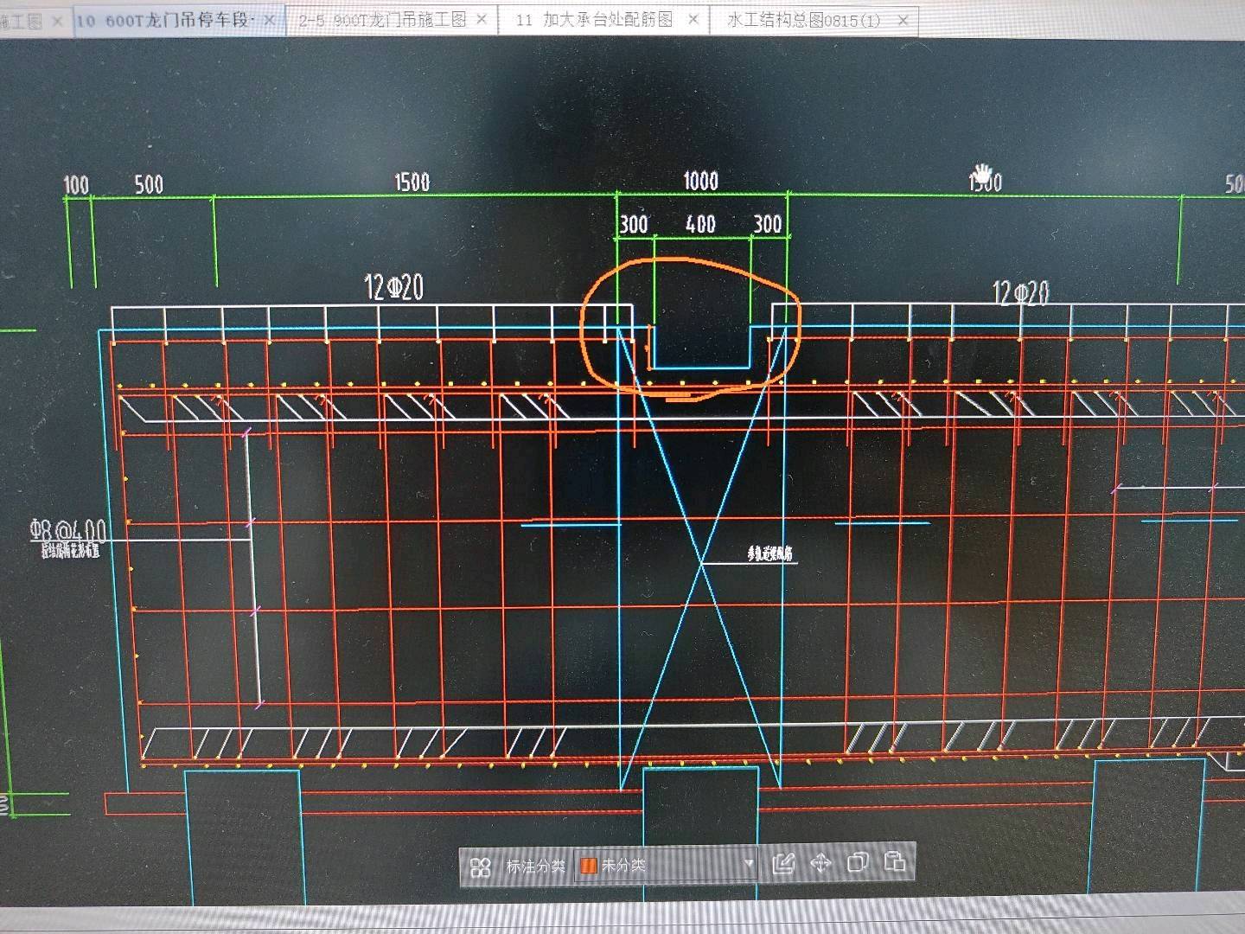Click the left 1500 dimension text
Viewport: 1245px width, 934px height.
(412, 182)
